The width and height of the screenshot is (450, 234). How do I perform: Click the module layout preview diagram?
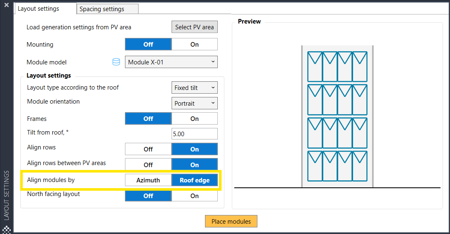coord(337,116)
